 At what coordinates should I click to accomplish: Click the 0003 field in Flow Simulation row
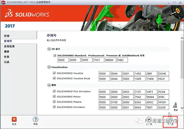coord(128,92)
